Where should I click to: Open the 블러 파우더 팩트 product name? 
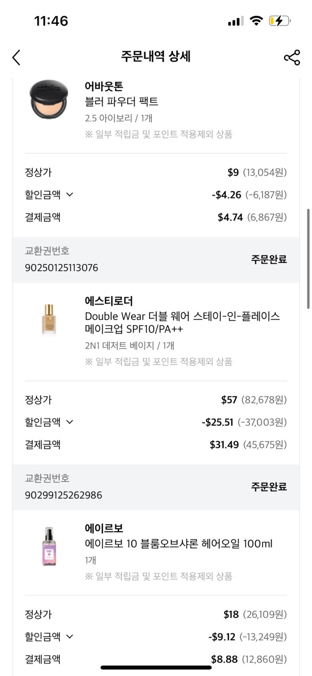(121, 102)
